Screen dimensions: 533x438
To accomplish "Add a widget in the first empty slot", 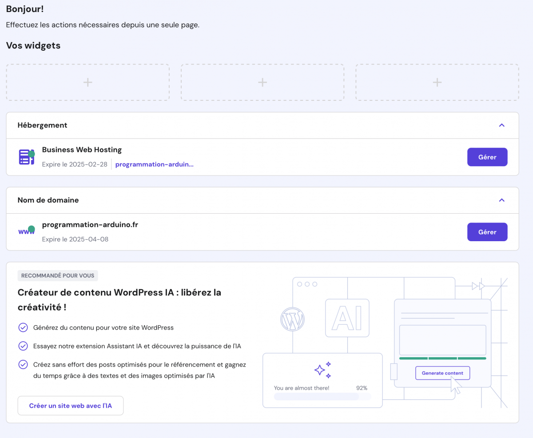I will tap(88, 82).
